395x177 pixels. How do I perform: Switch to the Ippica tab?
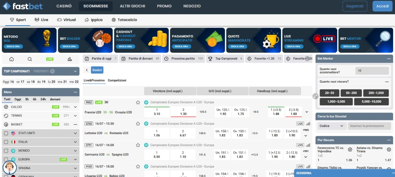(x=94, y=20)
